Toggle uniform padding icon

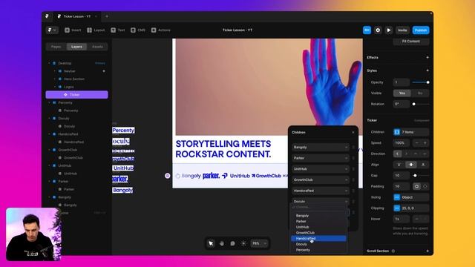[416, 186]
